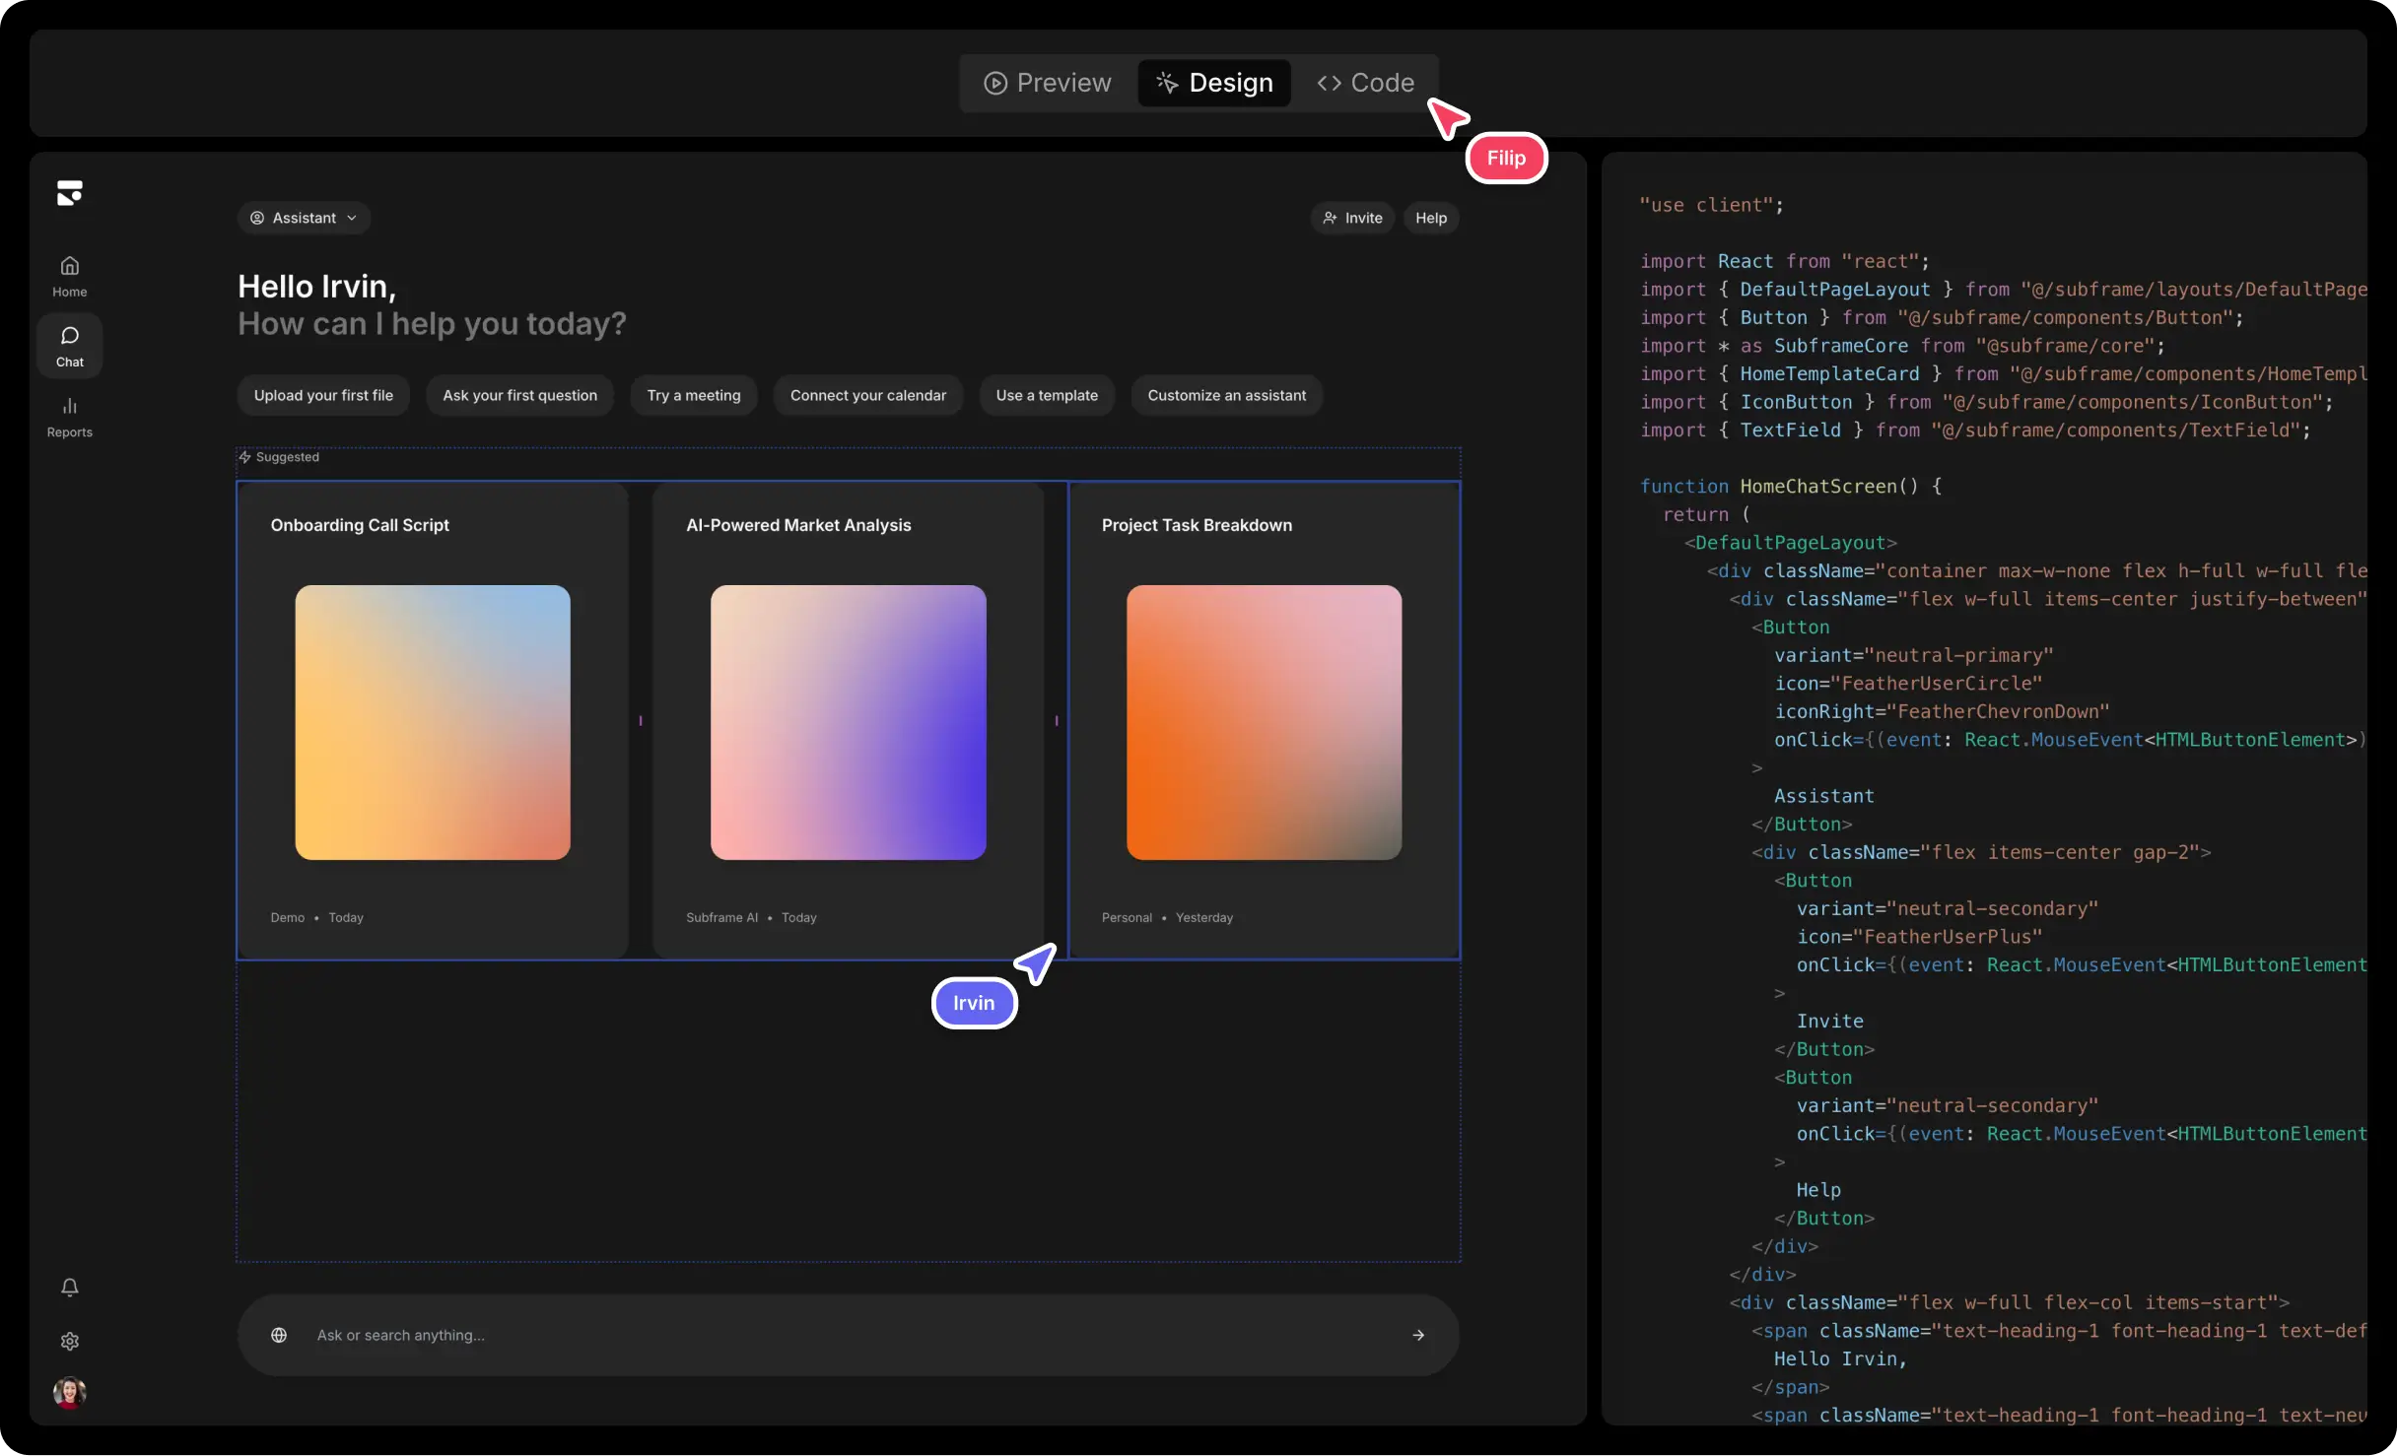Click the Help button

(x=1431, y=218)
